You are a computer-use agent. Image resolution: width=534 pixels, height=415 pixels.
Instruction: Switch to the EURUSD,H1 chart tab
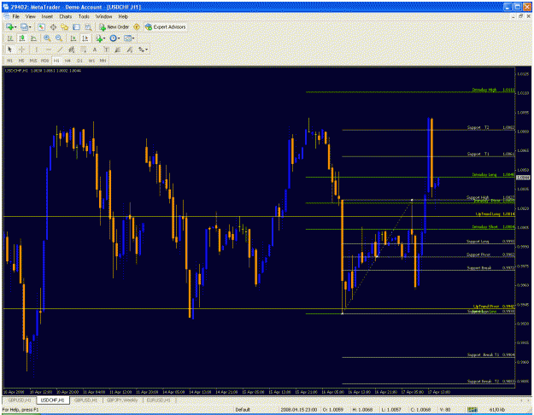158,400
